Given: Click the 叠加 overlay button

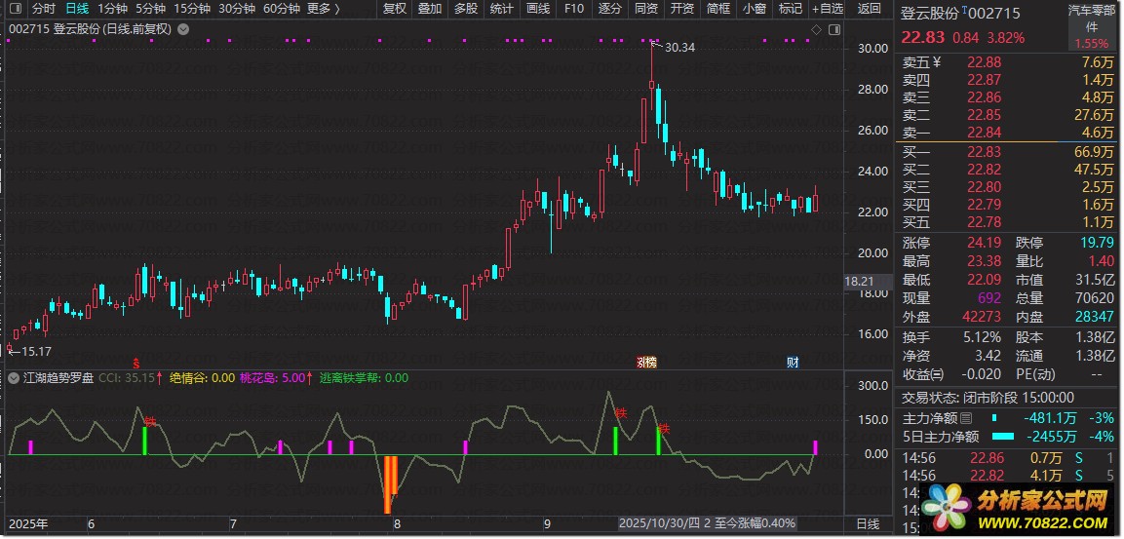Looking at the screenshot, I should click(x=430, y=10).
